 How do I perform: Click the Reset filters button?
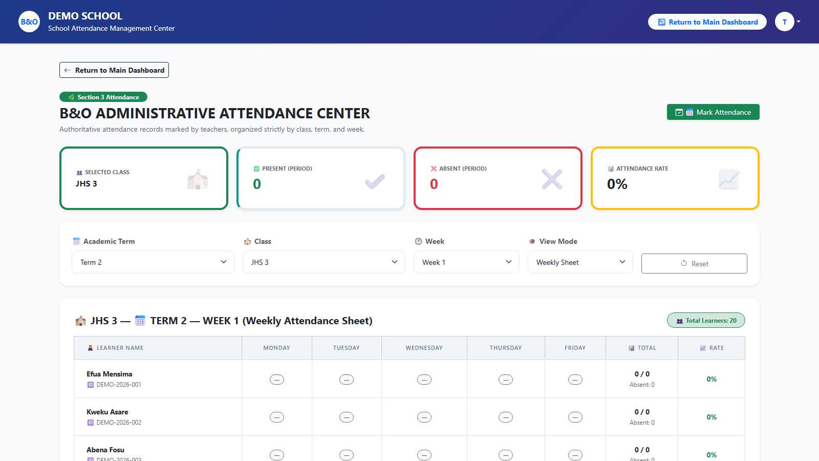[x=694, y=263]
